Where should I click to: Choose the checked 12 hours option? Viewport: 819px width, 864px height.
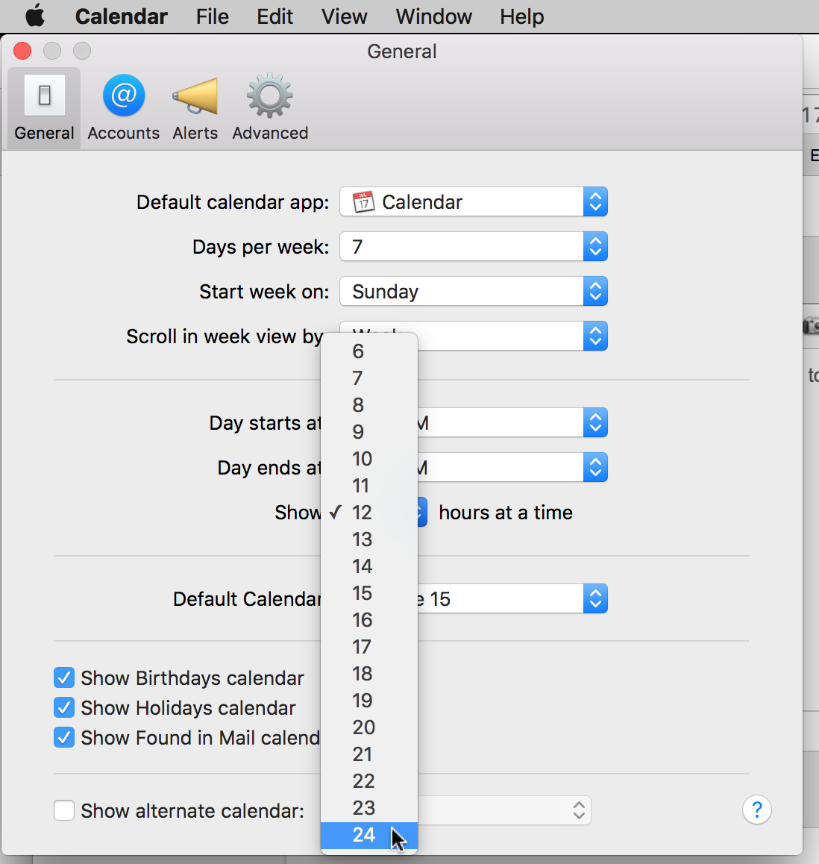tap(369, 513)
